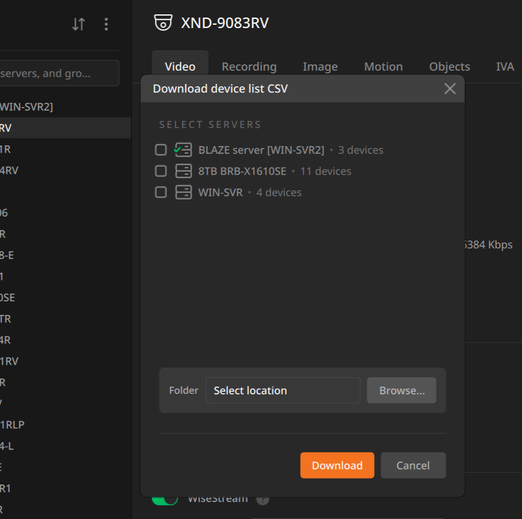Screen dimensions: 522x519
Task: Switch to the Video tab
Action: pos(180,67)
